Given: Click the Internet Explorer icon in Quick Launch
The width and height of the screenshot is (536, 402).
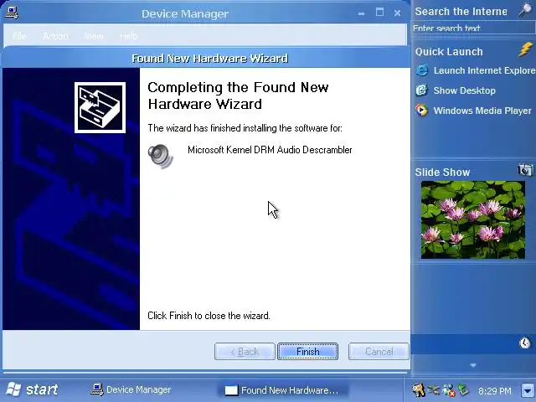Looking at the screenshot, I should point(422,70).
